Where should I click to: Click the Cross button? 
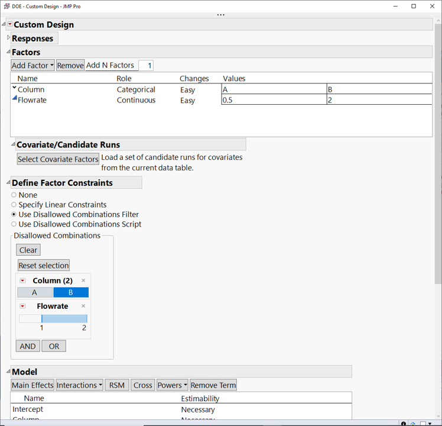click(x=142, y=385)
